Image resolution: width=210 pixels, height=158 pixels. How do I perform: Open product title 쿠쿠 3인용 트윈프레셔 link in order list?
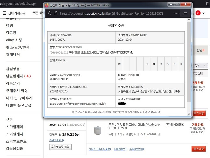[x=134, y=126]
